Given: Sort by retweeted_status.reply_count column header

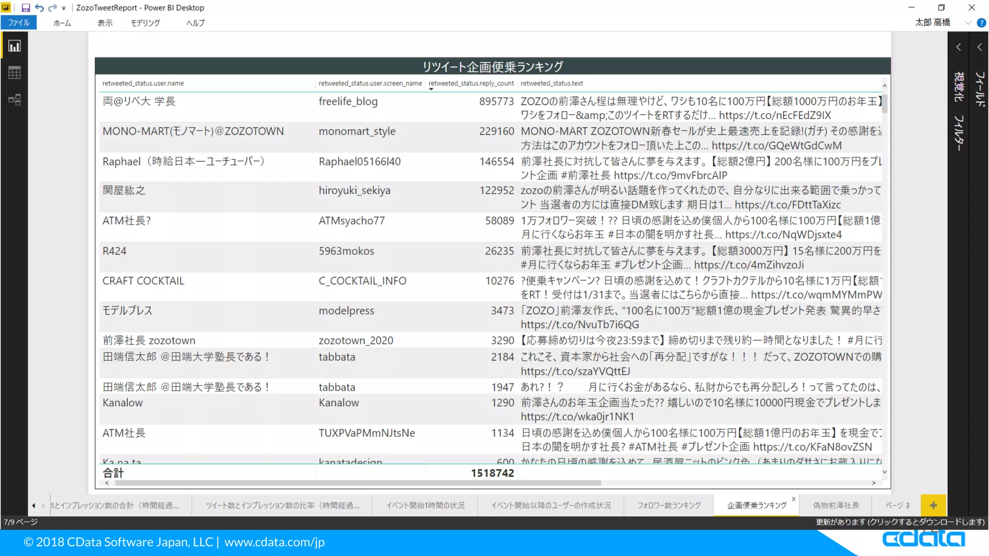Looking at the screenshot, I should (471, 83).
